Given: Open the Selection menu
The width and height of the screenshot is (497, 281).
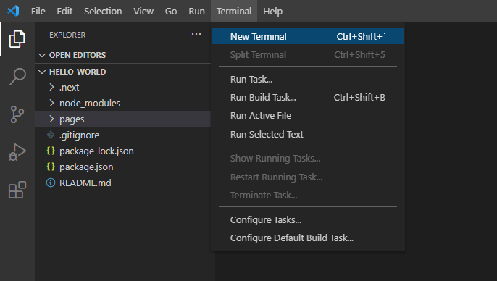Looking at the screenshot, I should pos(103,11).
